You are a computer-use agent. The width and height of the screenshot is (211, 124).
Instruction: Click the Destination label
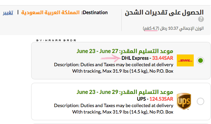tap(94, 13)
